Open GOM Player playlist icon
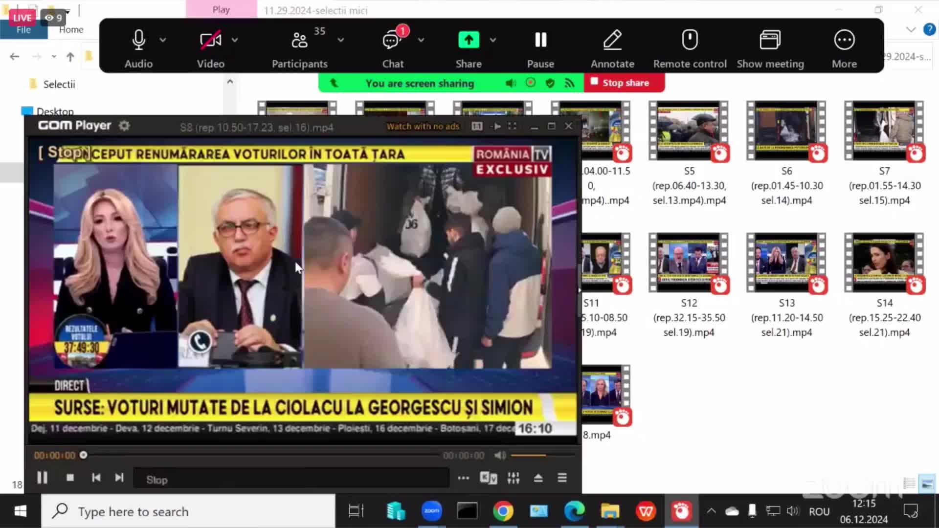Screen dimensions: 939x528 (x=562, y=478)
